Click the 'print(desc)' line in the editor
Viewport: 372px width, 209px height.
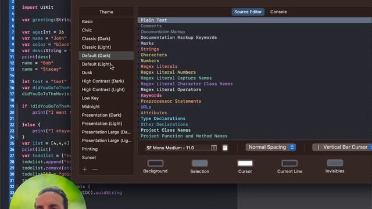click(x=36, y=57)
